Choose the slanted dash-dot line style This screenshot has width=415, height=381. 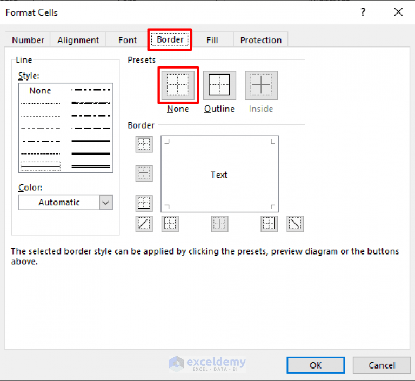(x=91, y=103)
